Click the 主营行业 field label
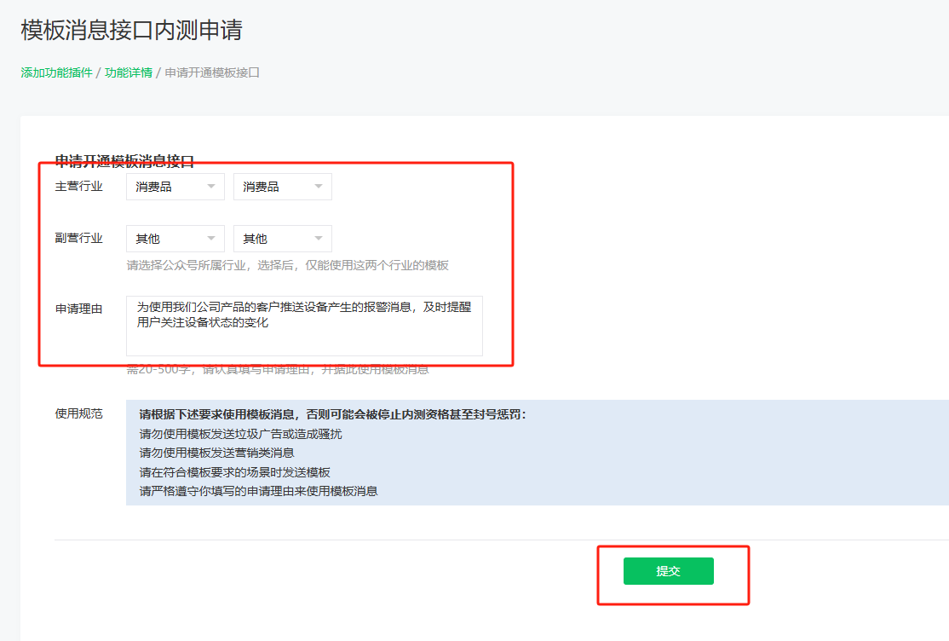Image resolution: width=949 pixels, height=641 pixels. 78,186
